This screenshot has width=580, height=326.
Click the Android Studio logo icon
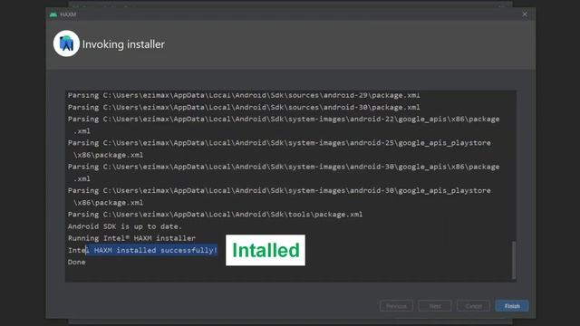pyautogui.click(x=66, y=43)
